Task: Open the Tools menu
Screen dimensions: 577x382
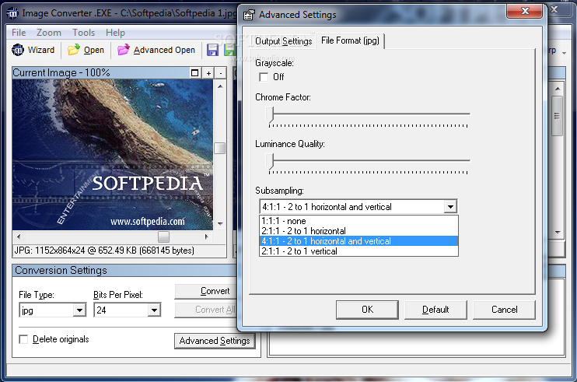Action: coord(83,33)
